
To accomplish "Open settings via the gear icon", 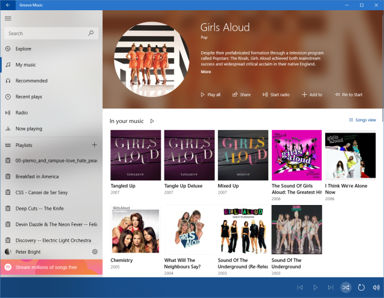I will click(x=95, y=251).
